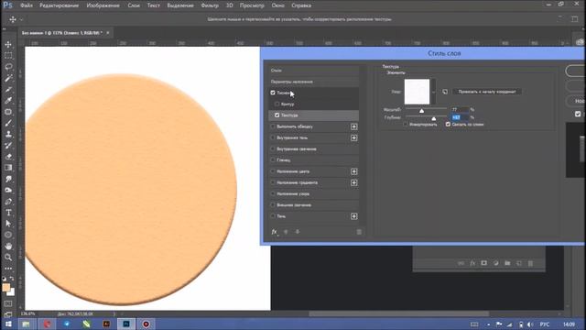Open the texture pattern picker dropdown arrow
The width and height of the screenshot is (586, 330).
[433, 92]
